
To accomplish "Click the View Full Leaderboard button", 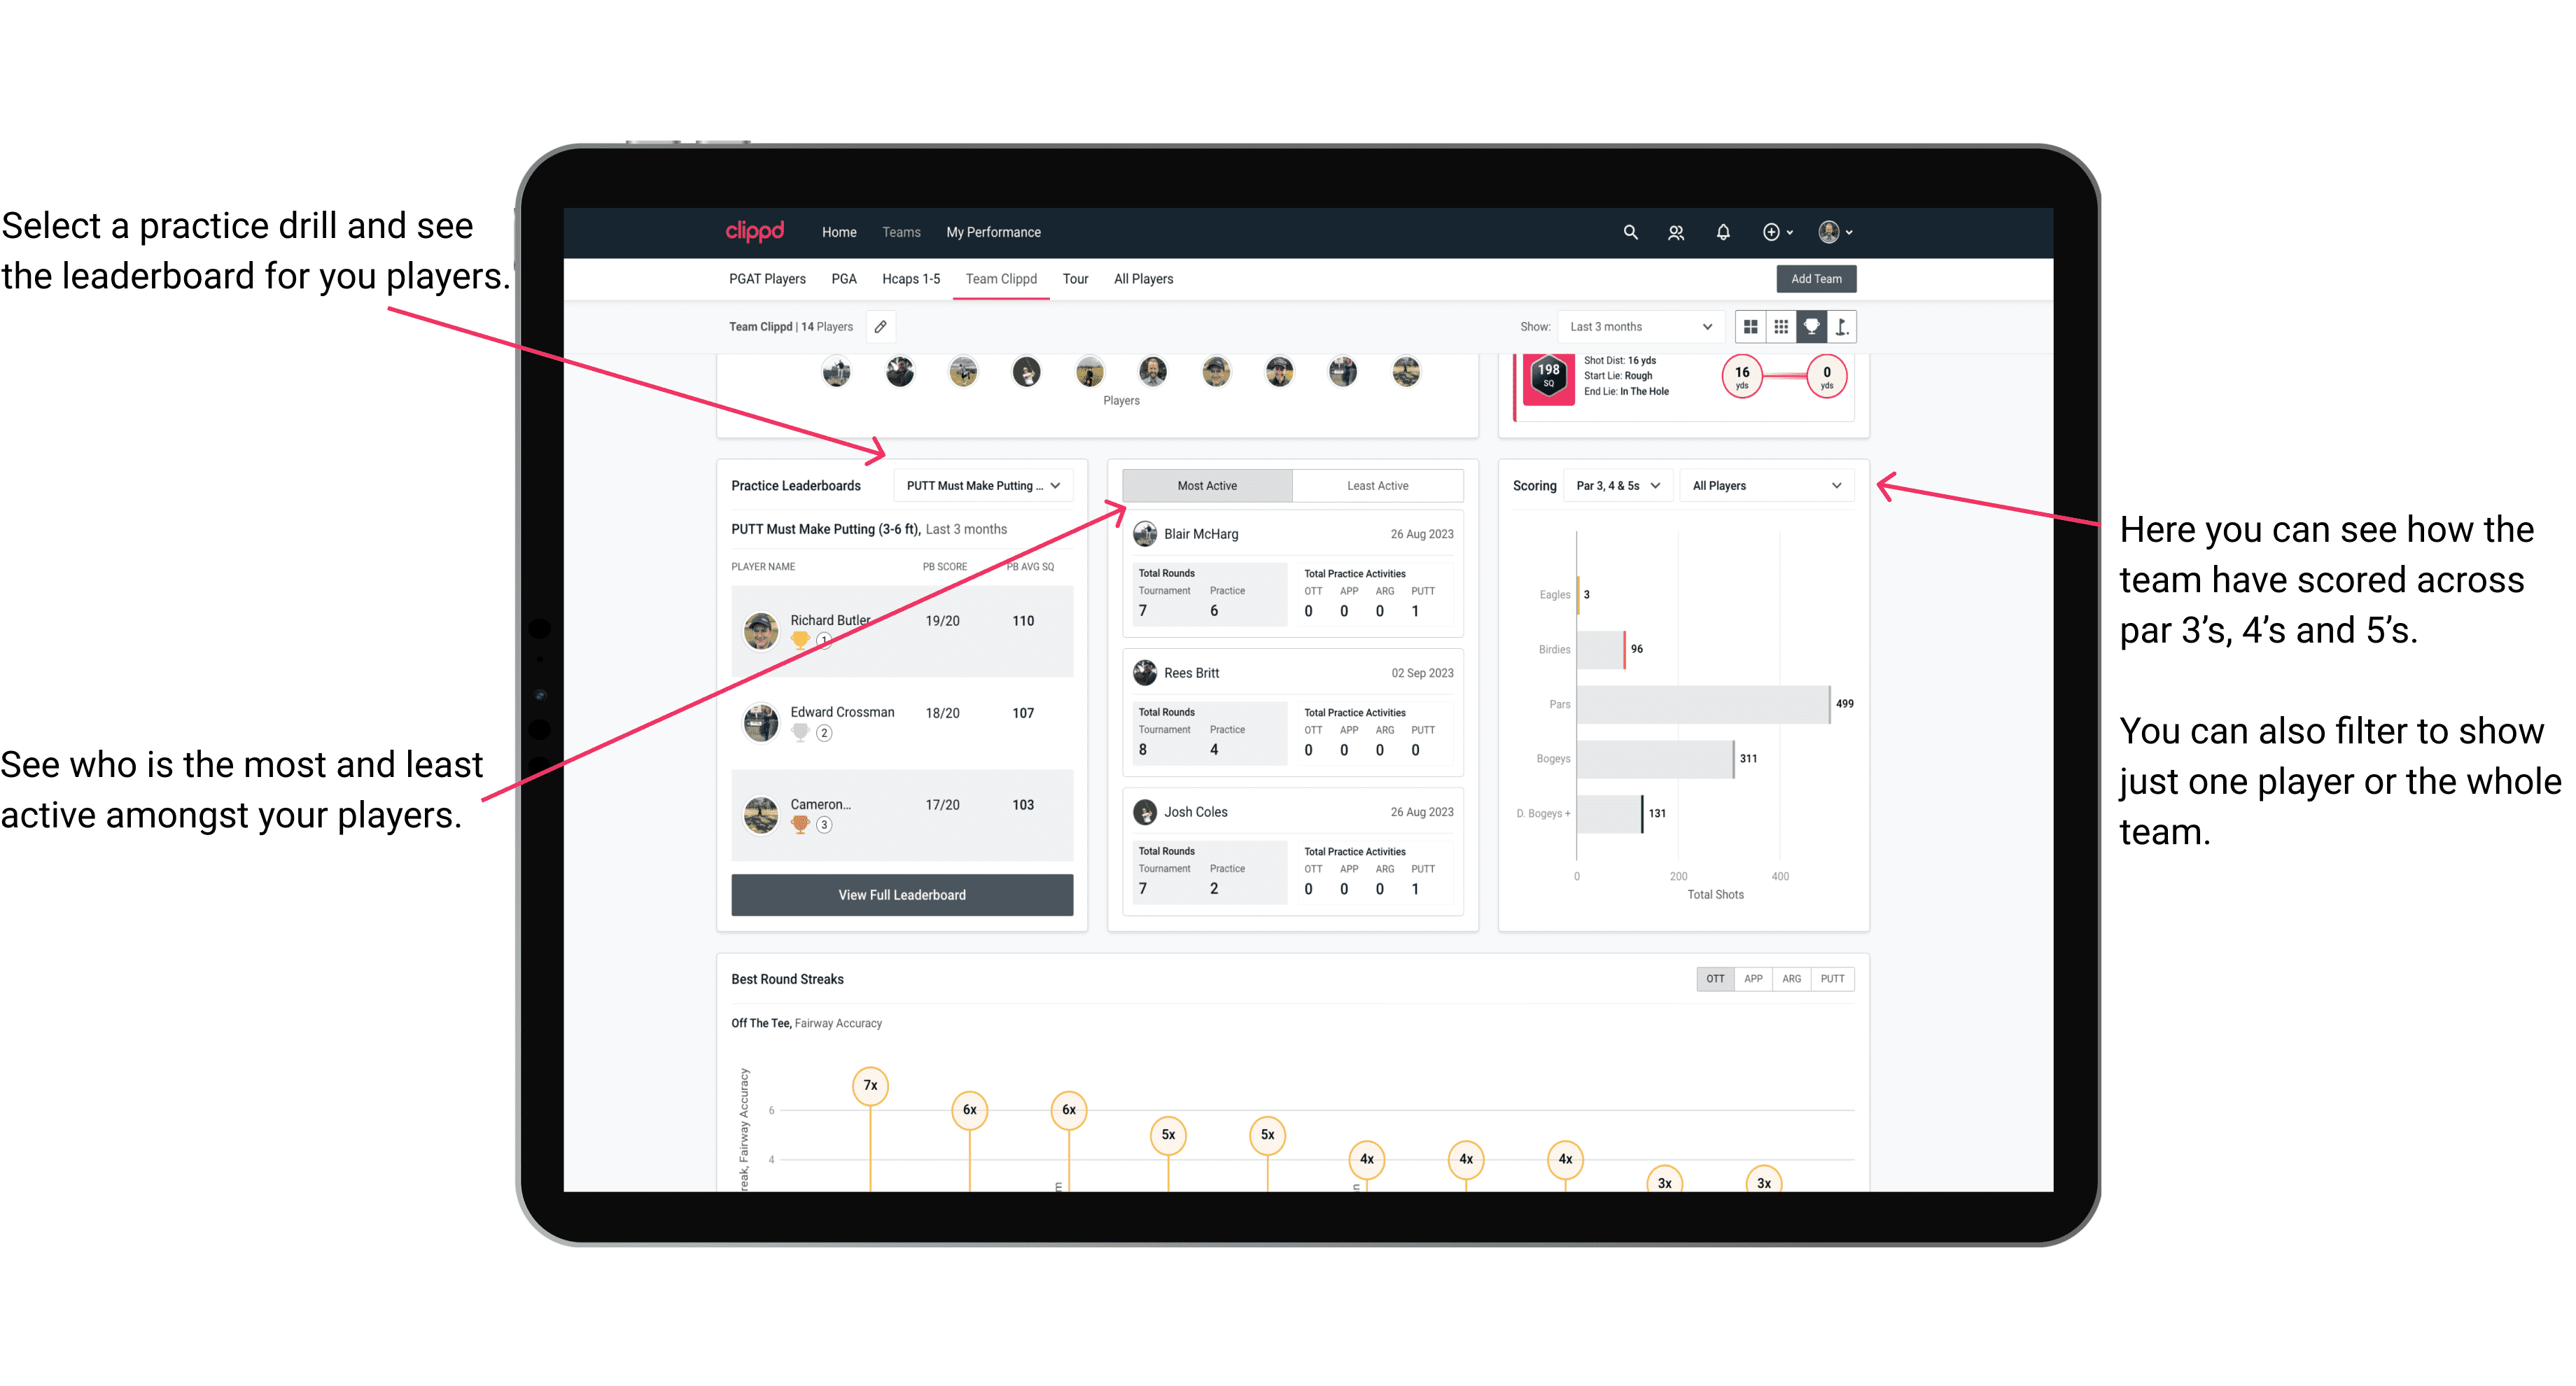I will [901, 896].
